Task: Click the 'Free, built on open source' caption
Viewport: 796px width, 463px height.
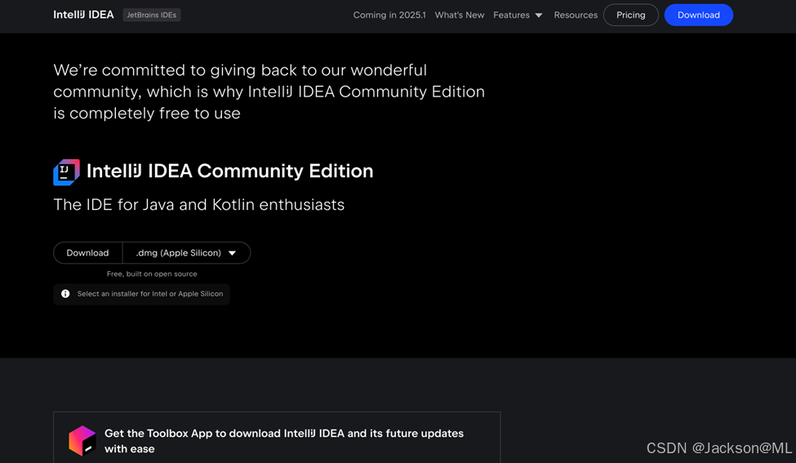Action: point(152,274)
